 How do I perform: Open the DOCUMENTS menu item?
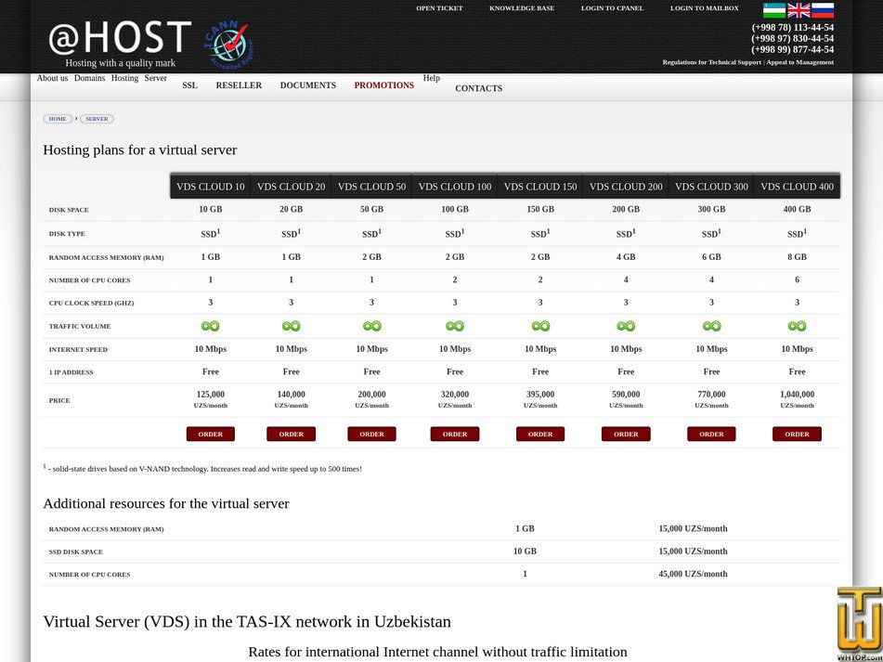tap(307, 84)
